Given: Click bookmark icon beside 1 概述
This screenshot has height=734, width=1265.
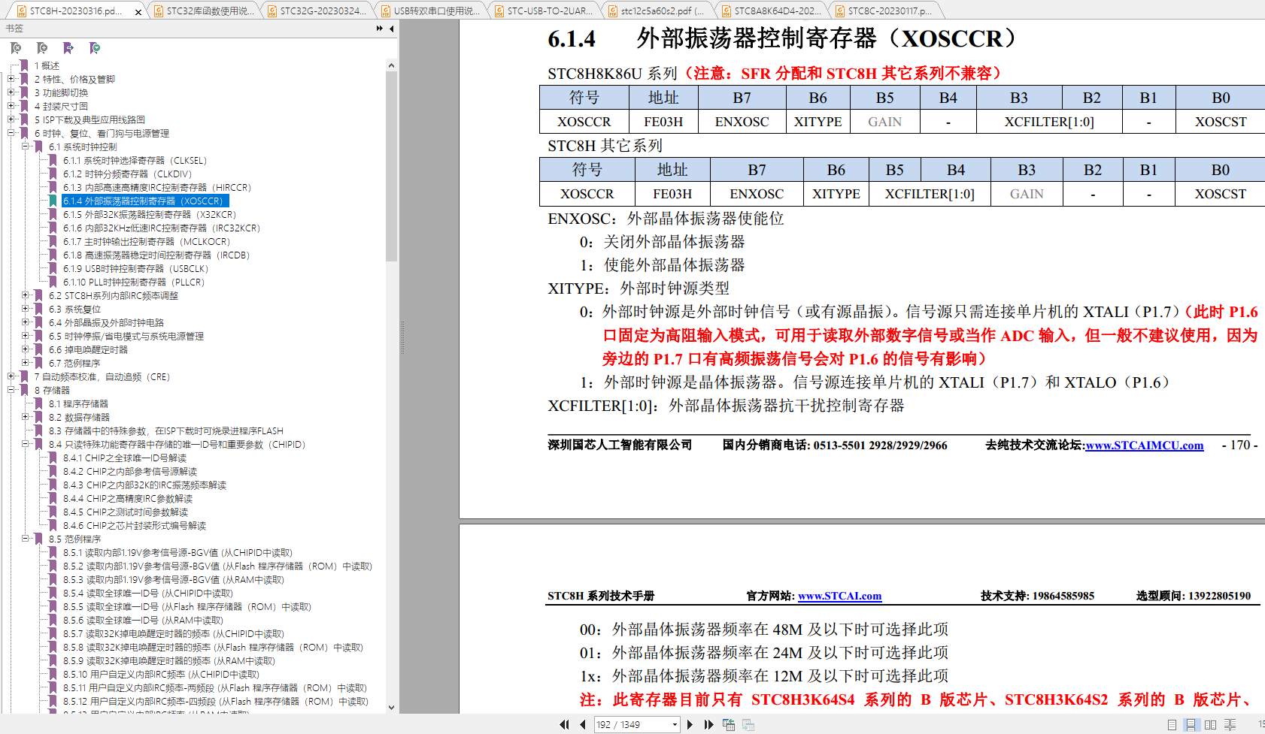Looking at the screenshot, I should tap(24, 65).
